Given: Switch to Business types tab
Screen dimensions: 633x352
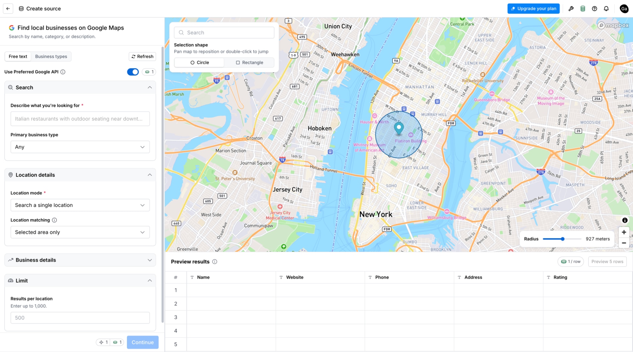Looking at the screenshot, I should click(x=51, y=57).
